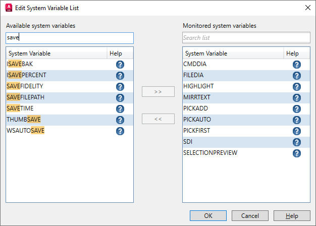This screenshot has height=226, width=316.
Task: Click the remove (<<) button
Action: click(x=158, y=119)
